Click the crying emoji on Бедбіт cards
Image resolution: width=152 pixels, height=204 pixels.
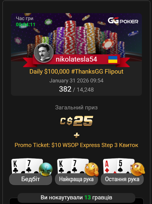tap(46, 169)
